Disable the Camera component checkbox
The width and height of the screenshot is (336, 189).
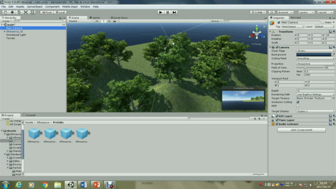(277, 47)
